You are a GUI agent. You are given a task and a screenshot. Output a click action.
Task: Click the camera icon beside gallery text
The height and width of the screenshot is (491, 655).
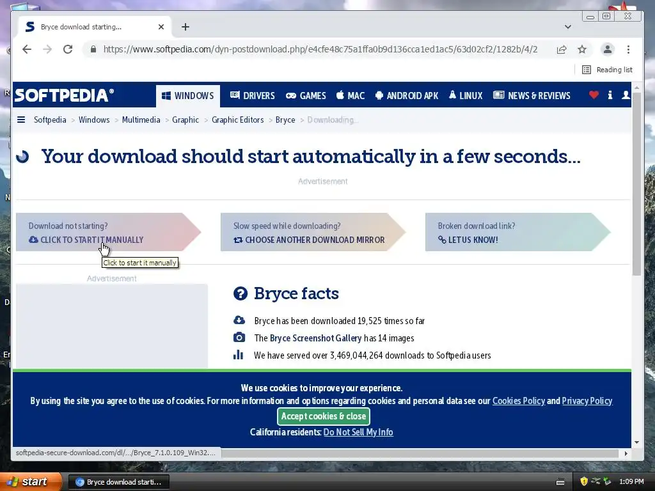239,338
